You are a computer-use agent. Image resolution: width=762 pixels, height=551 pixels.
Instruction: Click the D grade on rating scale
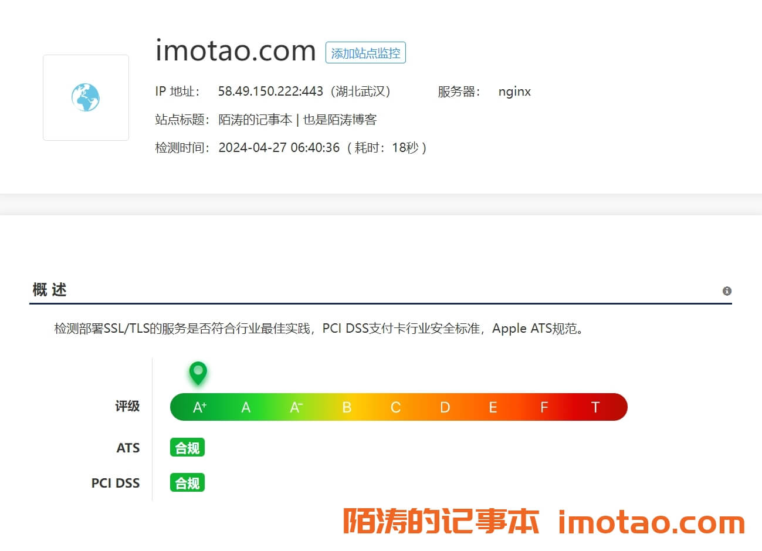click(445, 407)
